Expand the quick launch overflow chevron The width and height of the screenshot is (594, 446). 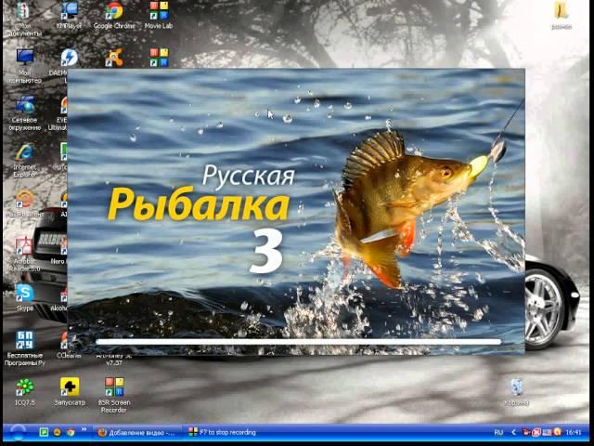click(84, 429)
